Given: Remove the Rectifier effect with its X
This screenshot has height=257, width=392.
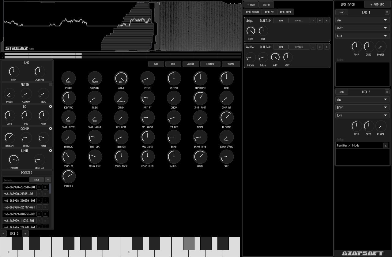Looking at the screenshot, I should [327, 47].
